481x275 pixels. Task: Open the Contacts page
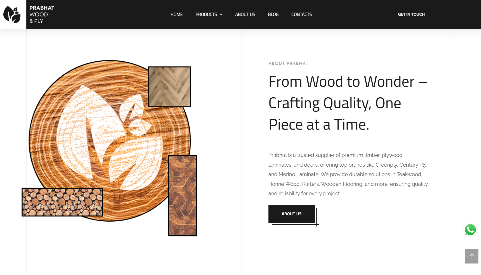pos(302,15)
